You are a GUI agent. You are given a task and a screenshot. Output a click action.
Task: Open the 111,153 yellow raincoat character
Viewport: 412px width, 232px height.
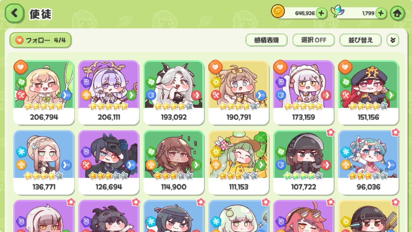click(239, 162)
